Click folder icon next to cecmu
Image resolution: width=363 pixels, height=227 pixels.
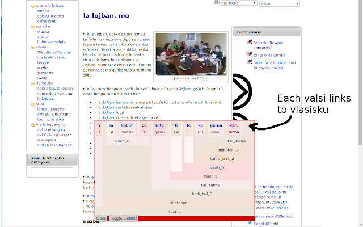click(x=32, y=47)
